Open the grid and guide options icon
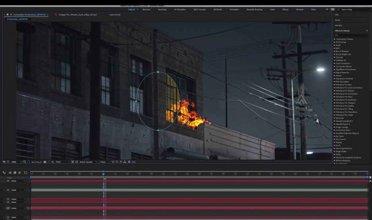The height and width of the screenshot is (220, 372). click(25, 162)
